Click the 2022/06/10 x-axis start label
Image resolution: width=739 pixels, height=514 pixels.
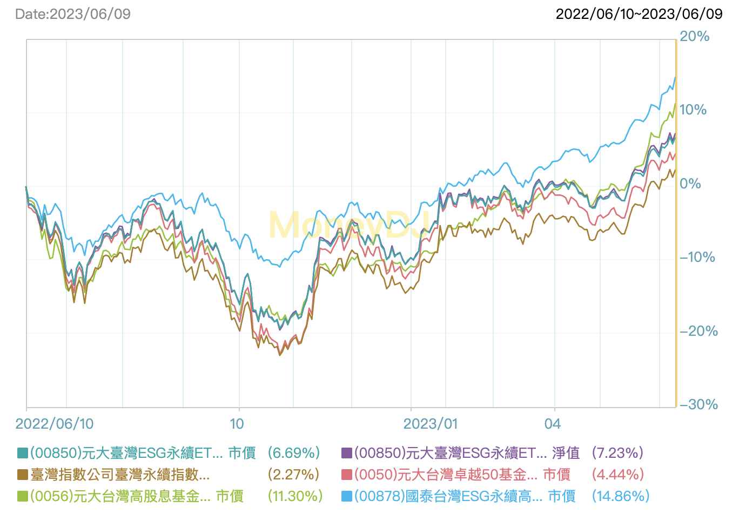[x=55, y=424]
